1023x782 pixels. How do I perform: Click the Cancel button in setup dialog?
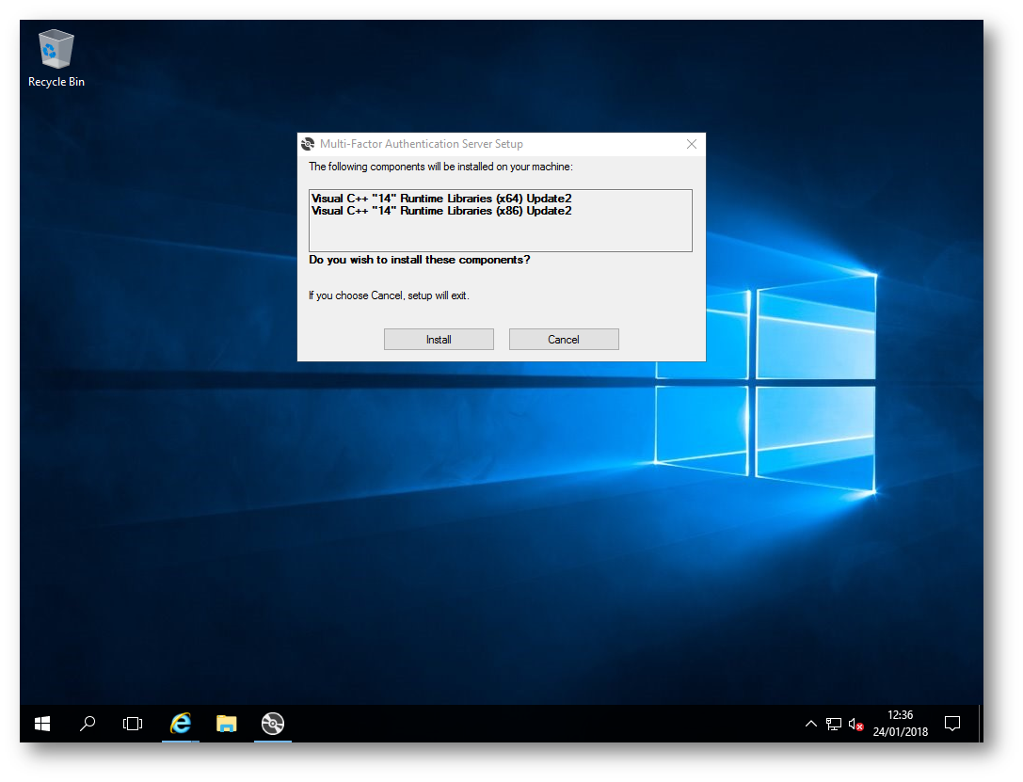click(x=564, y=339)
